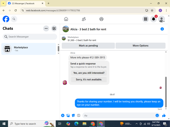Click the address bar URL
Image resolution: width=170 pixels, height=127 pixels.
[x=53, y=10]
